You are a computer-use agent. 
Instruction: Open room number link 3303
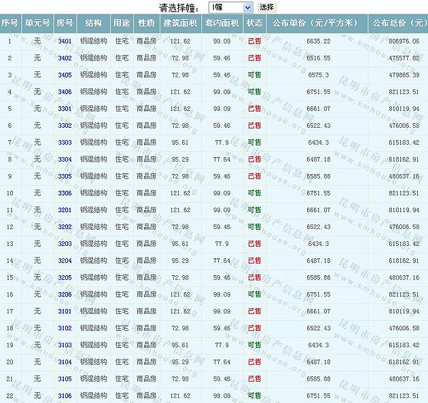tap(65, 143)
